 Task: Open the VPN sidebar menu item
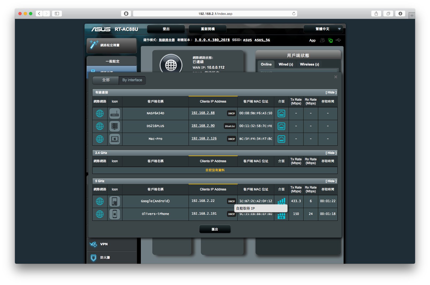coord(112,244)
